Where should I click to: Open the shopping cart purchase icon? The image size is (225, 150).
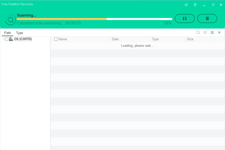(186, 5)
